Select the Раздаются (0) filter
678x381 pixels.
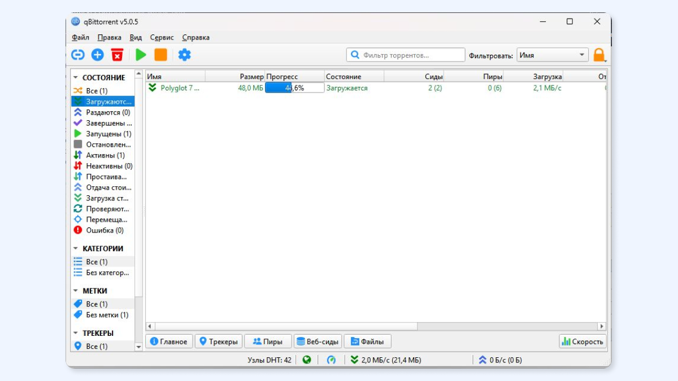point(103,112)
